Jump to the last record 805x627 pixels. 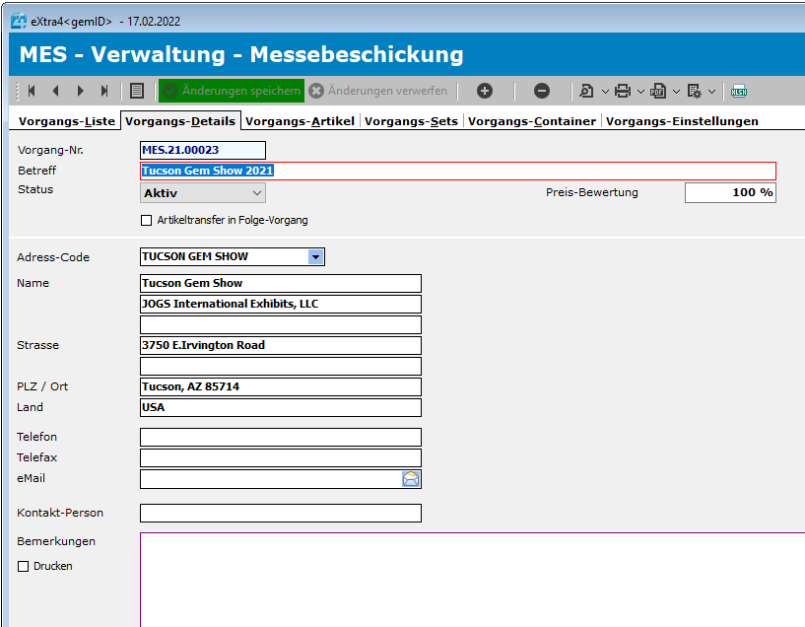pyautogui.click(x=103, y=90)
